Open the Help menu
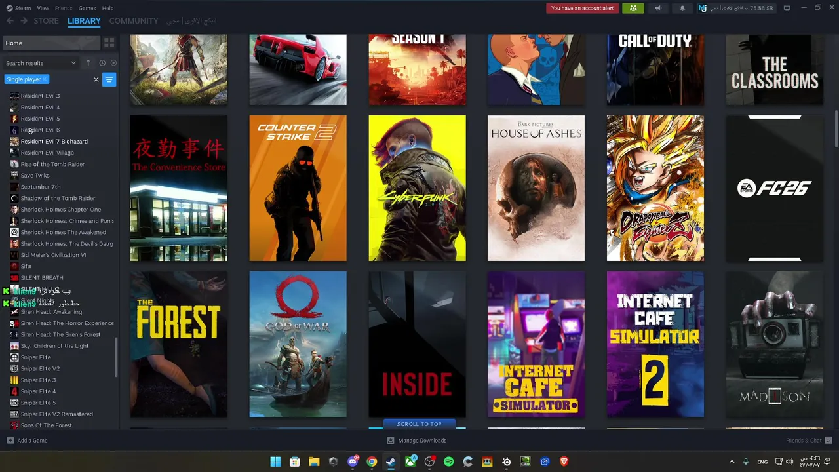The height and width of the screenshot is (472, 839). pyautogui.click(x=107, y=8)
